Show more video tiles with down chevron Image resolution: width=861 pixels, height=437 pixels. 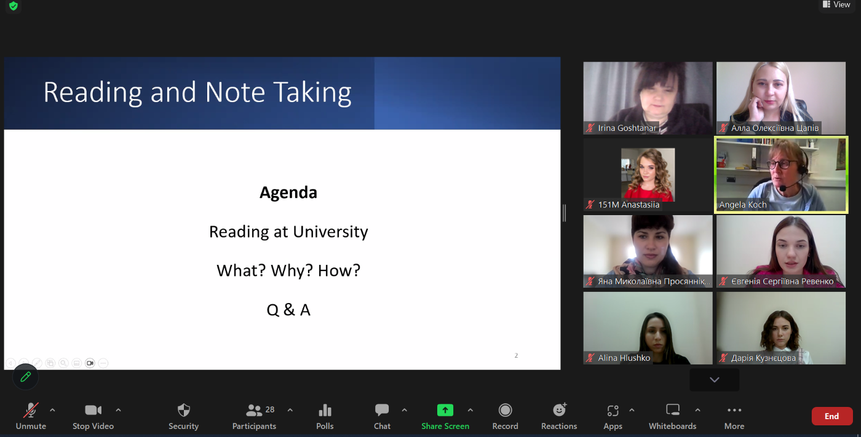point(714,380)
